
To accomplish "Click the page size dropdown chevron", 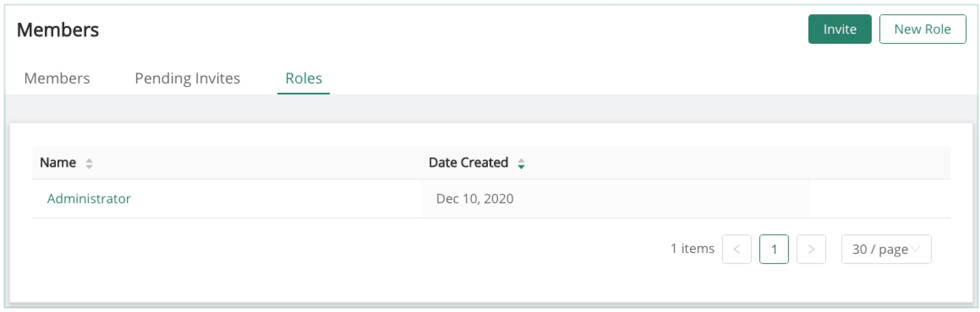I will (916, 249).
